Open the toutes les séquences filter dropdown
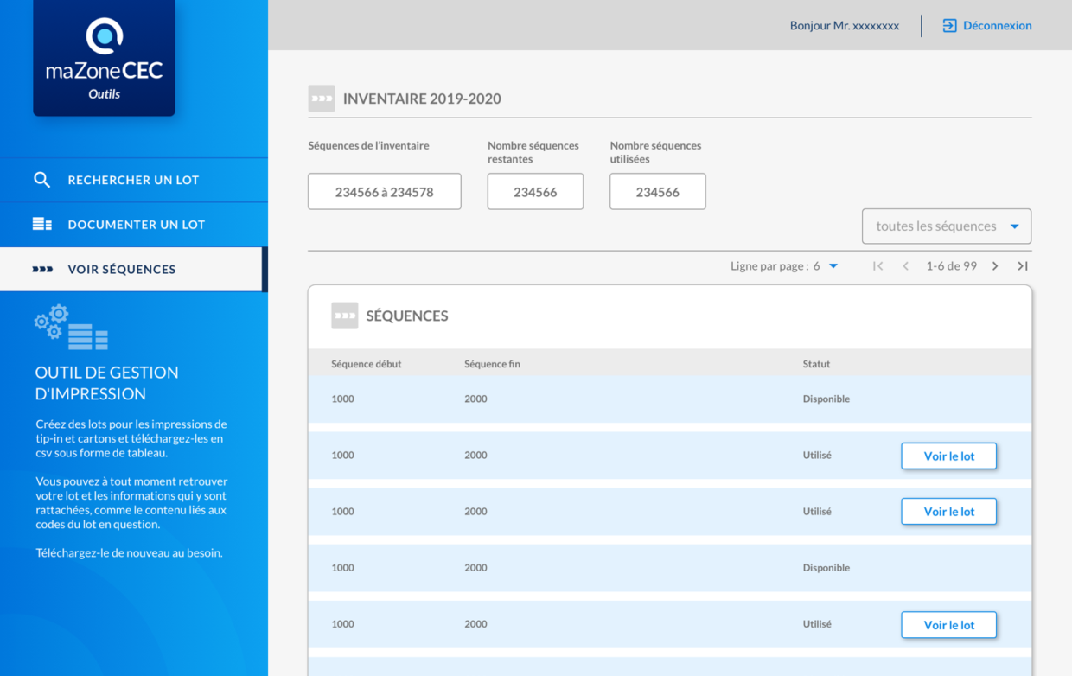 [947, 226]
